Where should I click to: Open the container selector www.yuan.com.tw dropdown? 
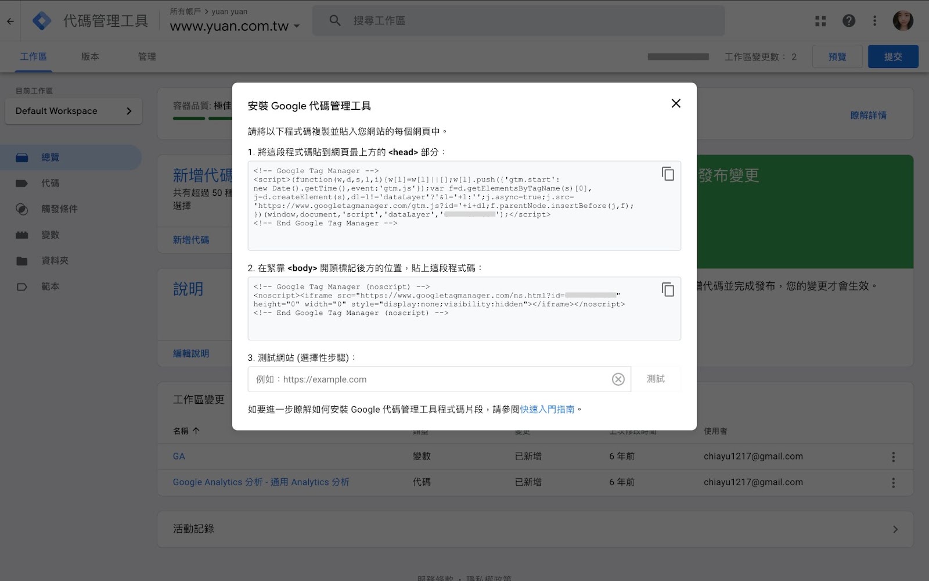point(235,26)
